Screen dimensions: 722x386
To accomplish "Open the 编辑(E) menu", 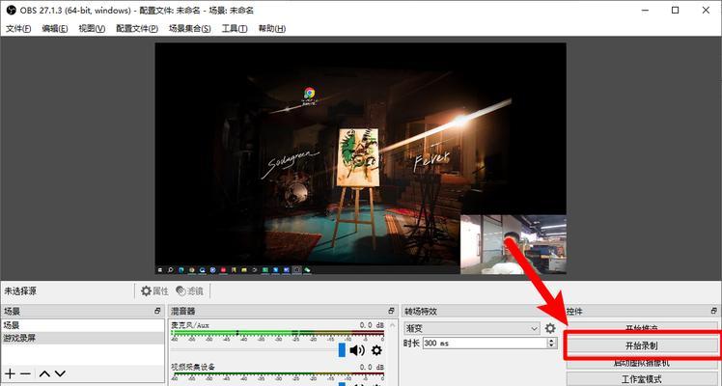I will 55,29.
